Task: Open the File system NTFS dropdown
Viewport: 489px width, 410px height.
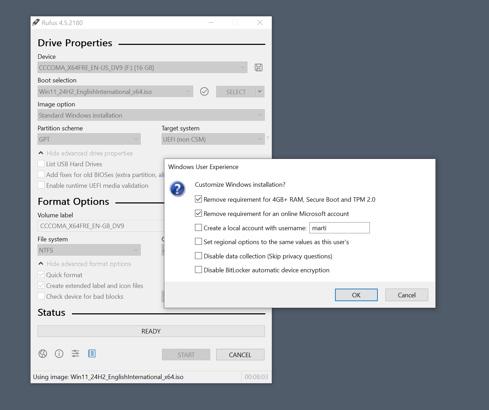Action: tap(89, 250)
